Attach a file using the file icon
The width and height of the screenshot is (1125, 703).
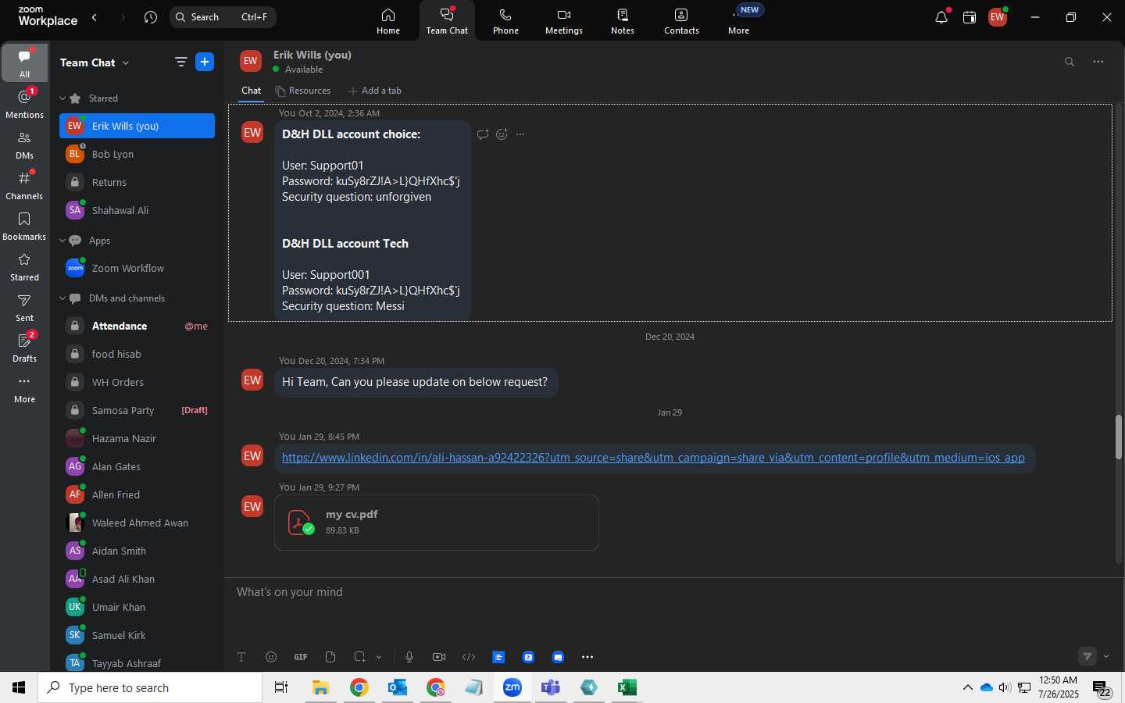coord(330,657)
